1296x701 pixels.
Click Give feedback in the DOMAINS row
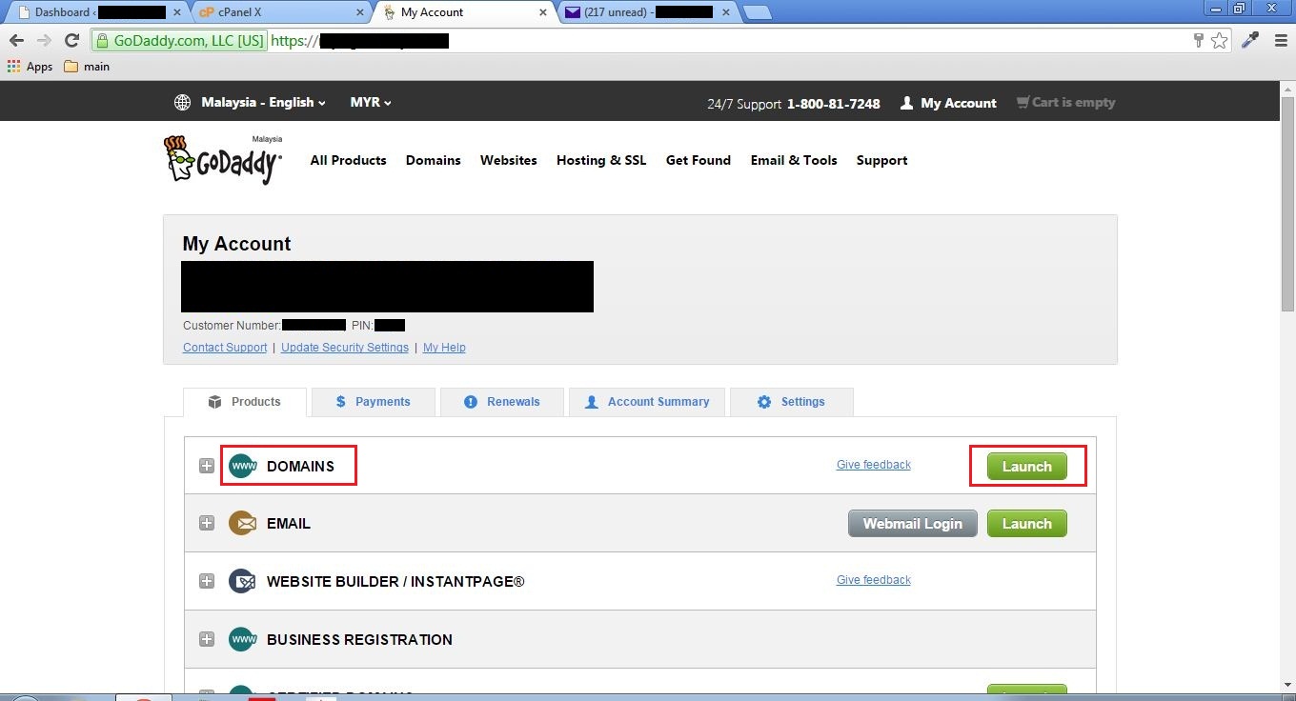pos(874,465)
